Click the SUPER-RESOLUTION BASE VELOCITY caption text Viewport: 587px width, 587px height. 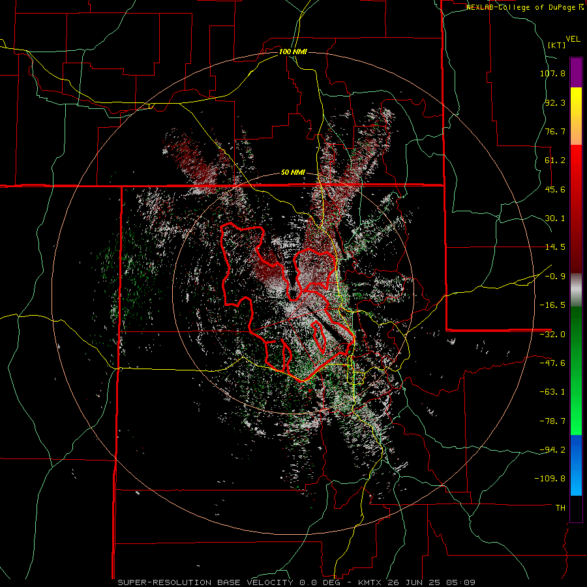tap(206, 582)
